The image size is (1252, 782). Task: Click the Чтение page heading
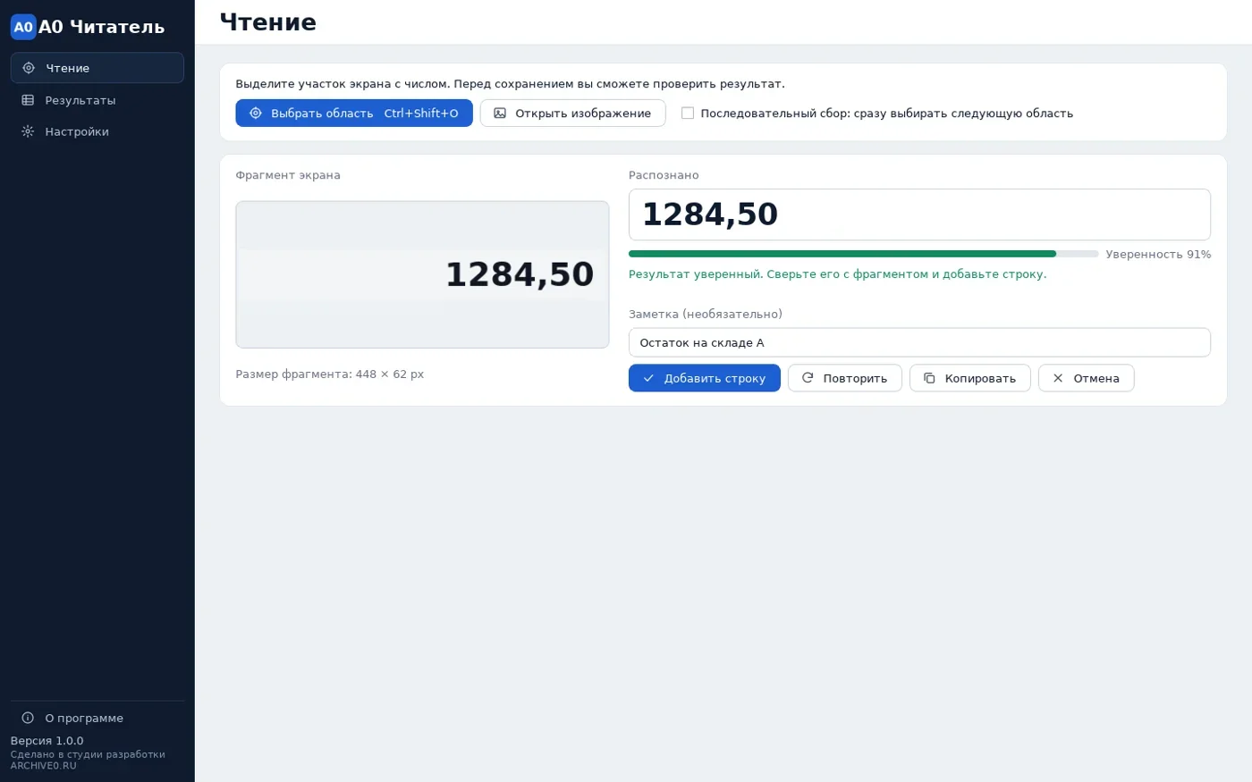point(268,22)
